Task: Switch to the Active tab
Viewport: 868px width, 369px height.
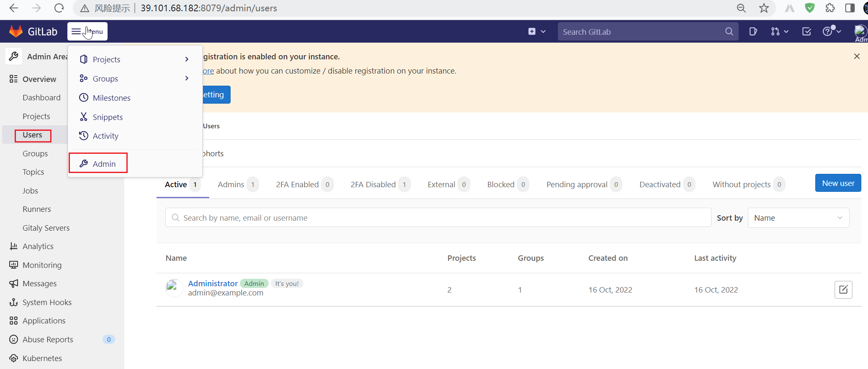Action: [182, 184]
